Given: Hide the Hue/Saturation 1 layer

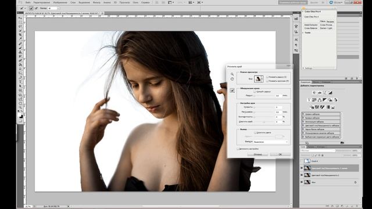Looking at the screenshot, I should (x=302, y=175).
